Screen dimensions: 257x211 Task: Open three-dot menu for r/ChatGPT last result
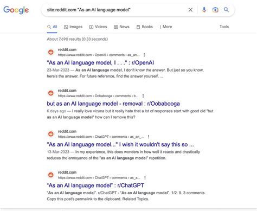tap(145, 178)
